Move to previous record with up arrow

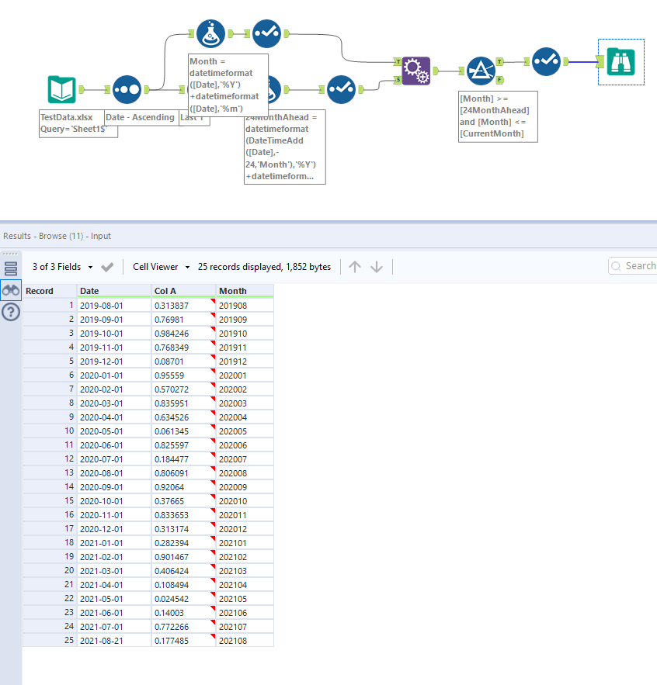(x=355, y=267)
